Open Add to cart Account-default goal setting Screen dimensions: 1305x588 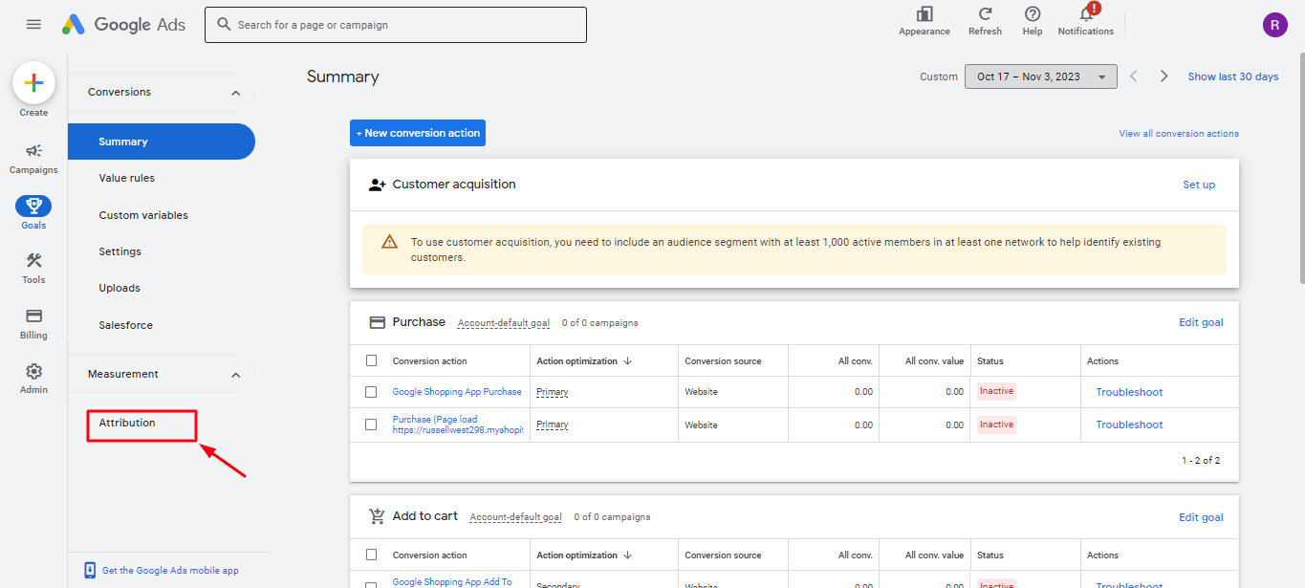coord(516,517)
